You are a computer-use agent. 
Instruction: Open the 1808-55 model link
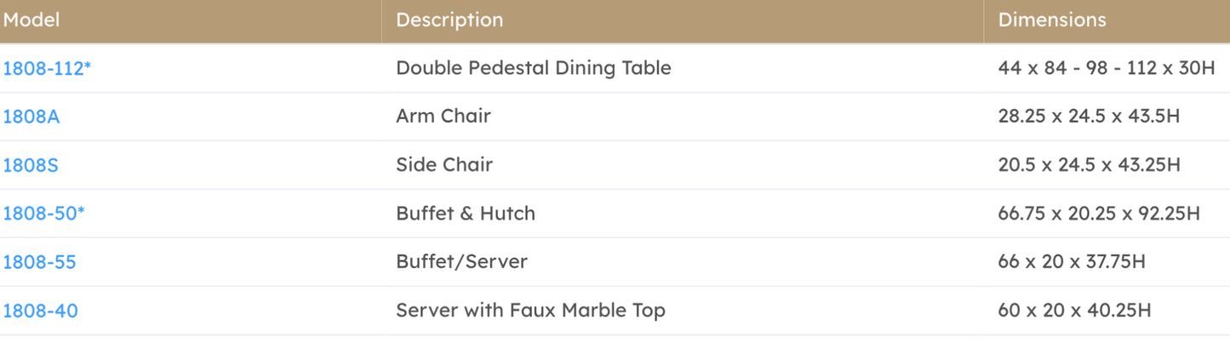point(39,262)
